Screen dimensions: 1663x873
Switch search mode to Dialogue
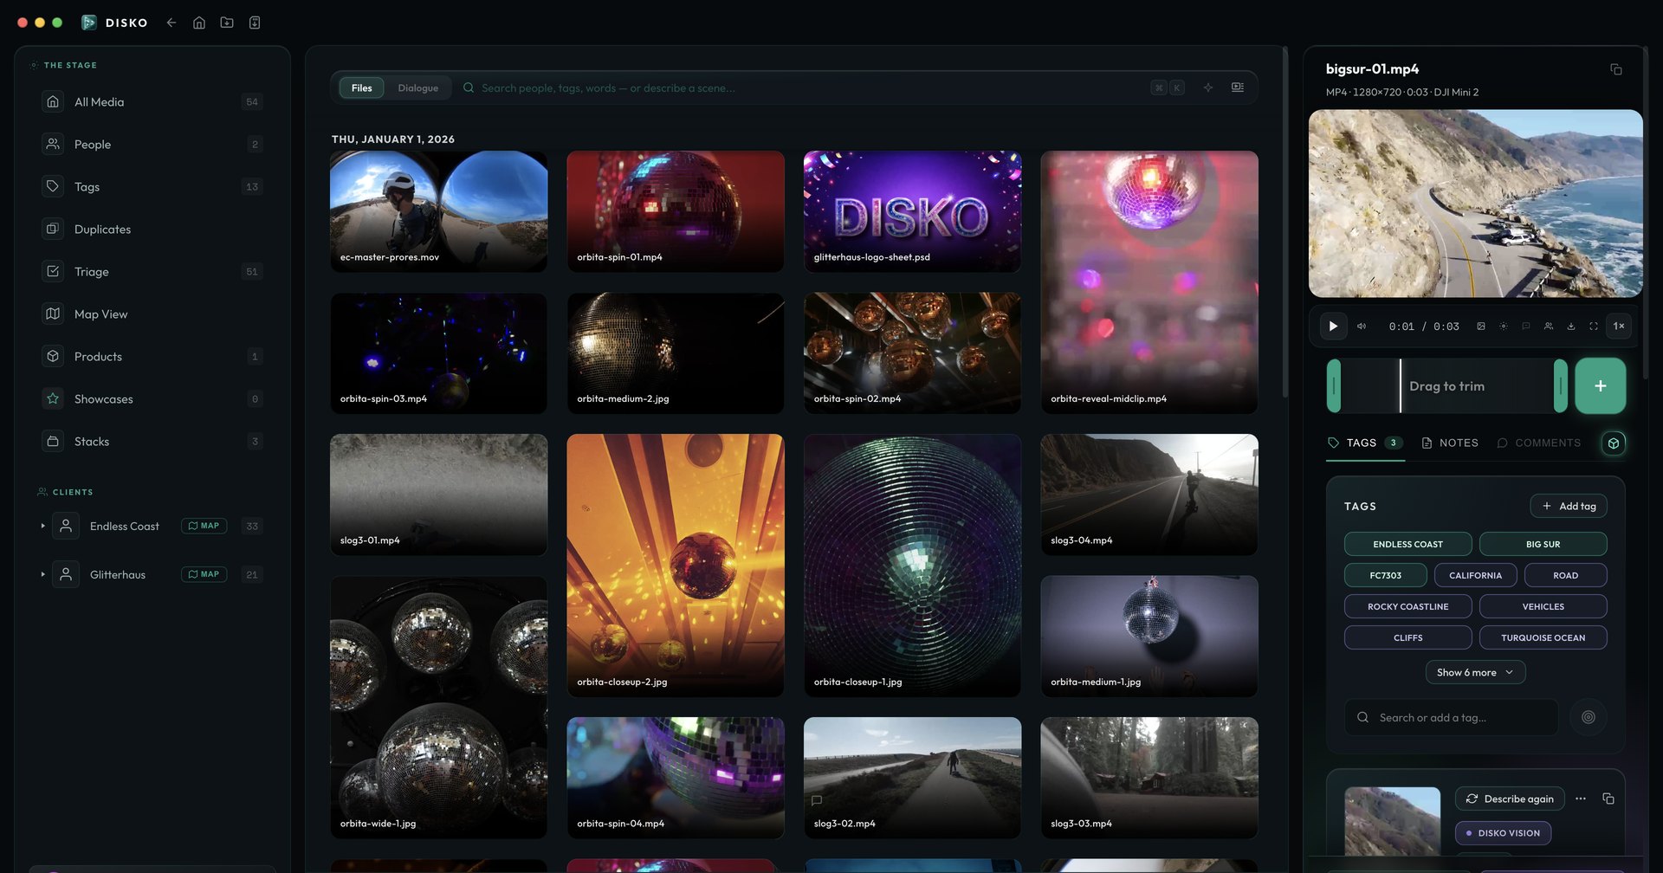(417, 87)
